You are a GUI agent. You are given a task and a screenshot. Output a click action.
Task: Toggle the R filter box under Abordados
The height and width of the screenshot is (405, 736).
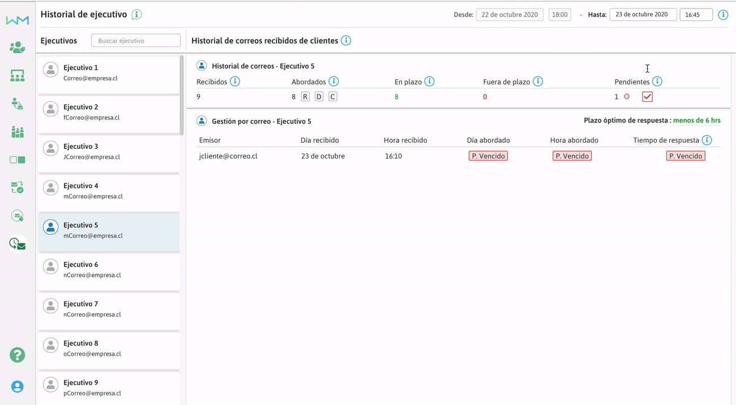point(305,97)
